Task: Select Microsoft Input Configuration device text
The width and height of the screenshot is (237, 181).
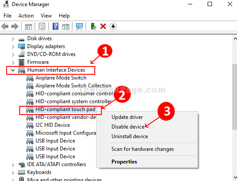Action: [x=66, y=133]
